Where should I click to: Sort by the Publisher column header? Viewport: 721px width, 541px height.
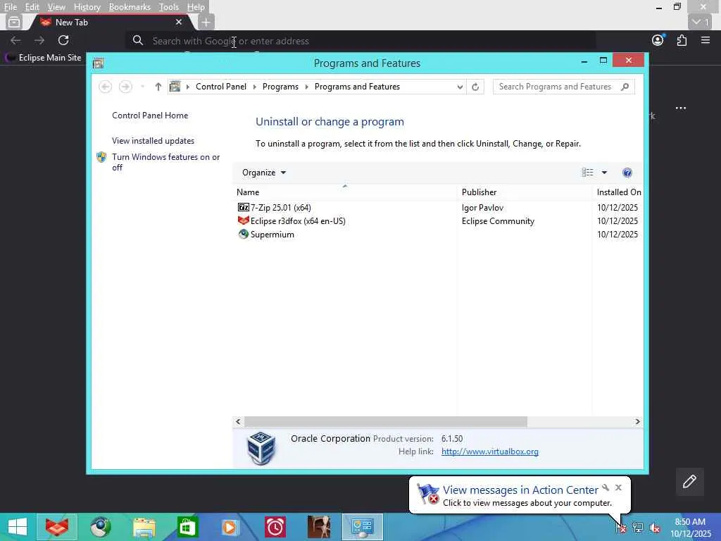coord(525,192)
